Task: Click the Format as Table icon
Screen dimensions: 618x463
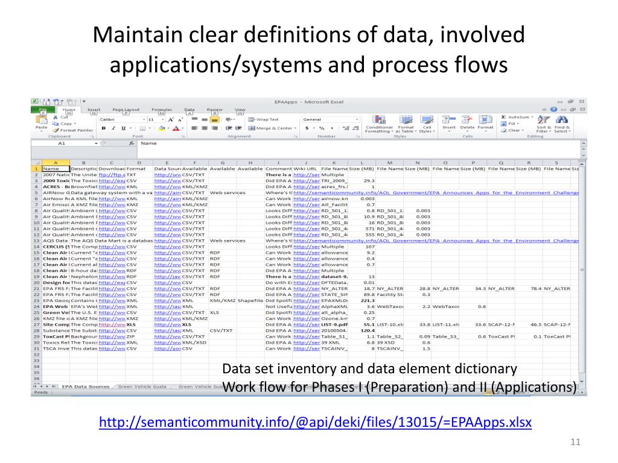Action: [x=406, y=120]
